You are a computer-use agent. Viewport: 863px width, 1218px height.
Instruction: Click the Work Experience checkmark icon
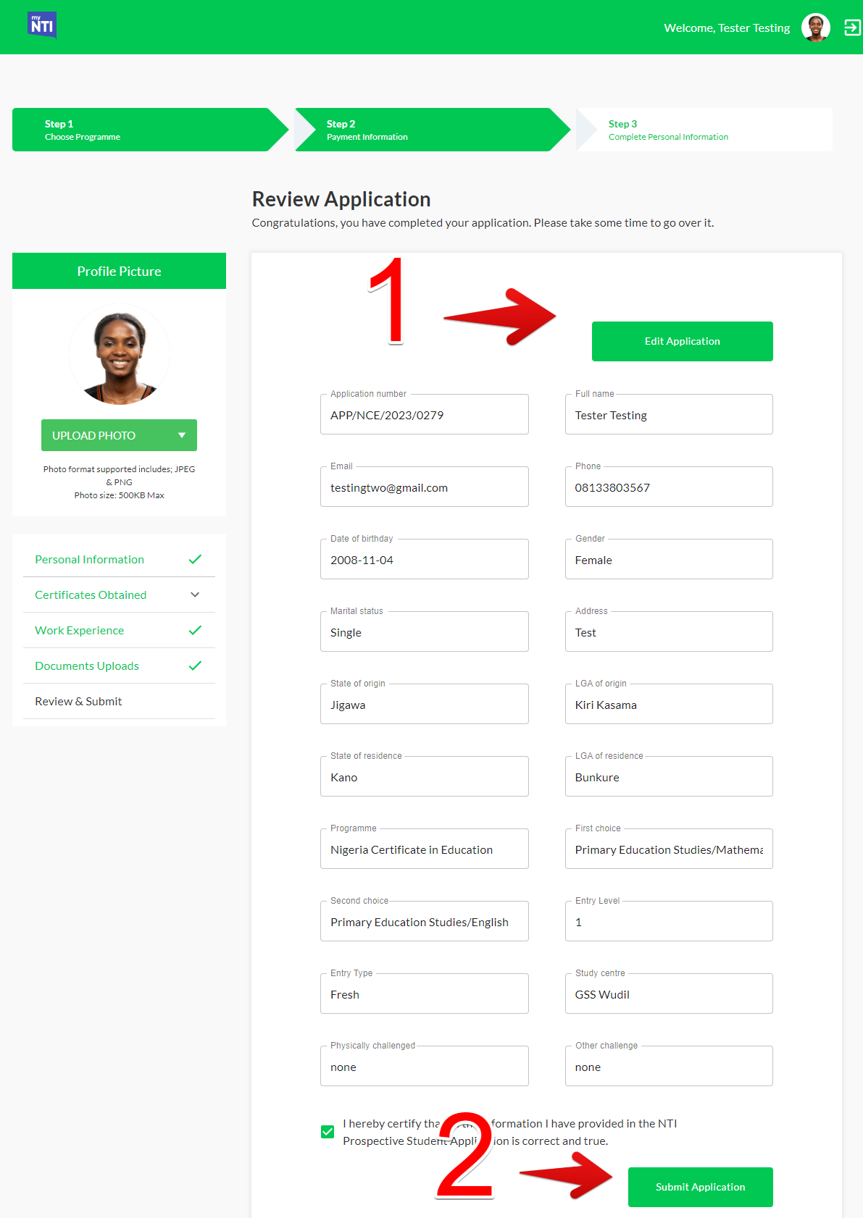(195, 630)
